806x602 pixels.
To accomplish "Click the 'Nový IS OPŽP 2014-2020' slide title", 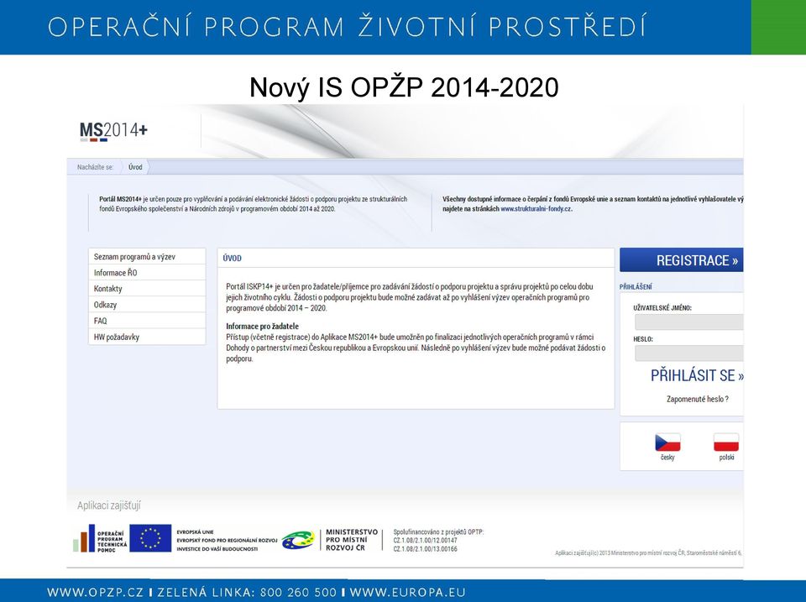I will (x=404, y=87).
